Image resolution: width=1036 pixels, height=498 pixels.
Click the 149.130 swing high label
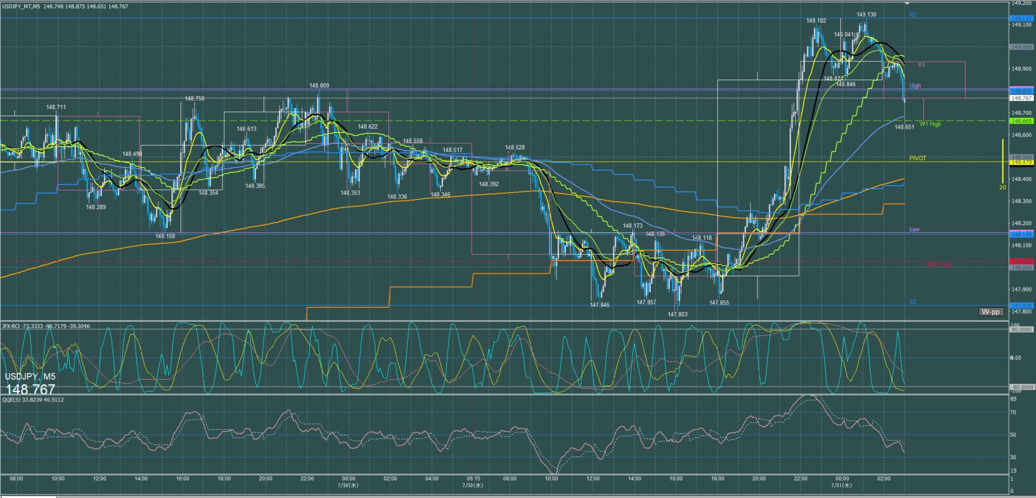[x=866, y=15]
